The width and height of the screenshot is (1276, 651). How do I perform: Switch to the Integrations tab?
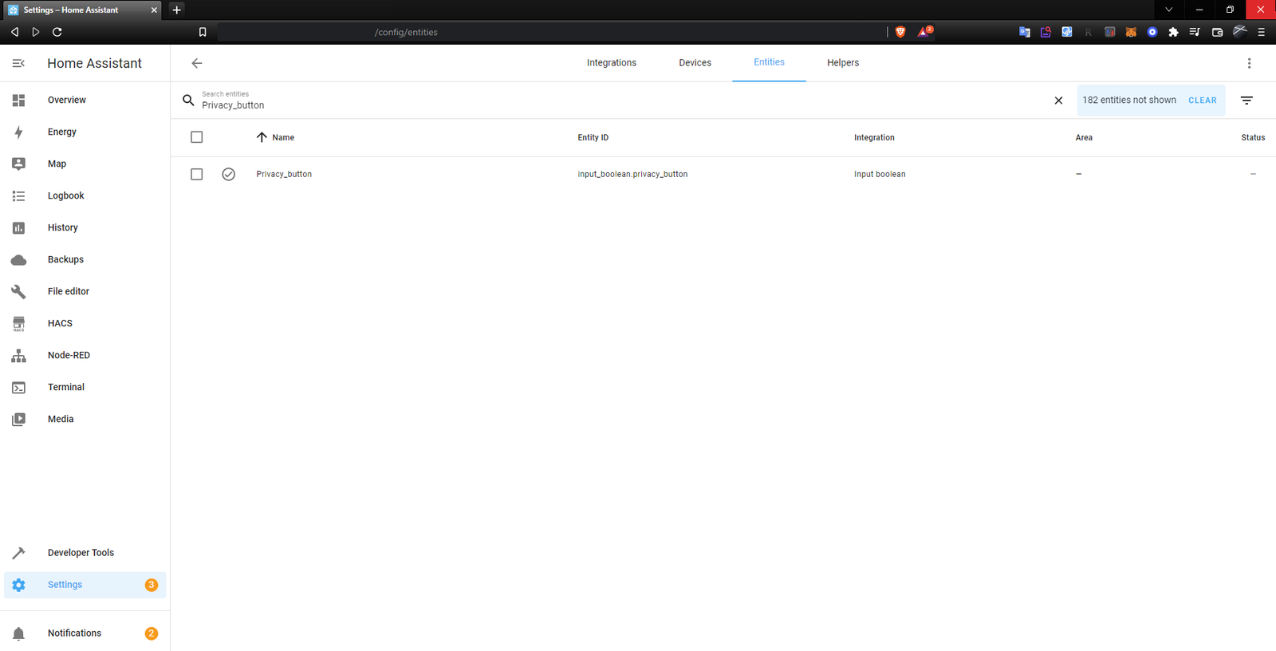coord(611,63)
